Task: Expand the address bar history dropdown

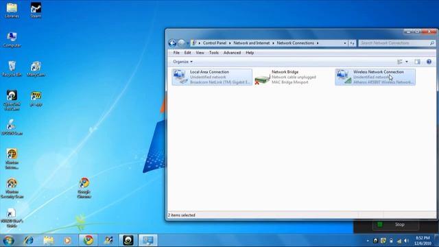Action: [345, 43]
